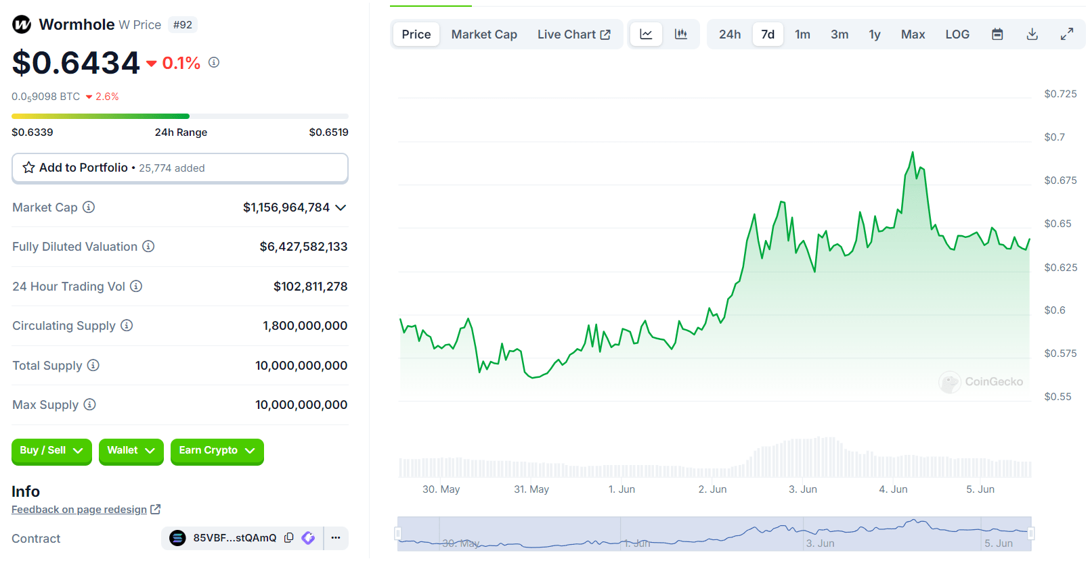Download chart data icon
1090x561 pixels.
pos(1032,34)
